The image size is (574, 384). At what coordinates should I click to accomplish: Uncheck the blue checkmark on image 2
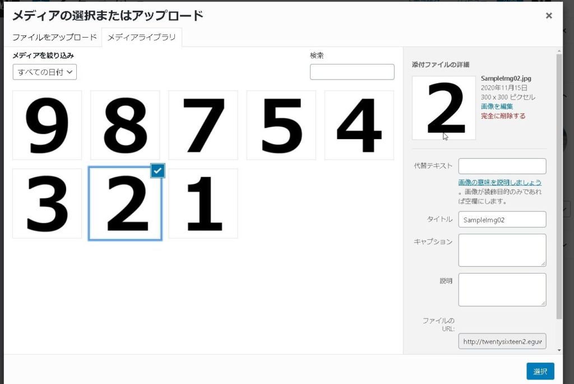point(158,172)
